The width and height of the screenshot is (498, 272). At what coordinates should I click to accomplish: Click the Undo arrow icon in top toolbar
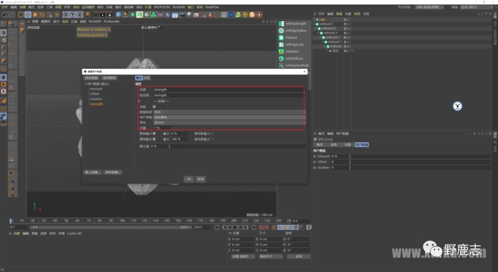(x=5, y=15)
